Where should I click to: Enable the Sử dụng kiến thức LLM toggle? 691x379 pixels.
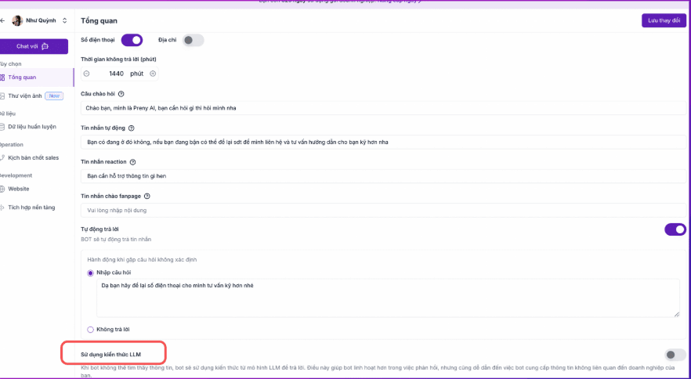click(675, 355)
